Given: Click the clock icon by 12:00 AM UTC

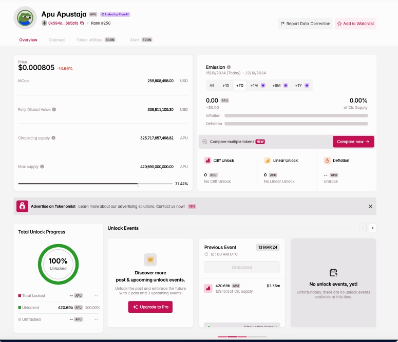Looking at the screenshot, I should pyautogui.click(x=206, y=254).
